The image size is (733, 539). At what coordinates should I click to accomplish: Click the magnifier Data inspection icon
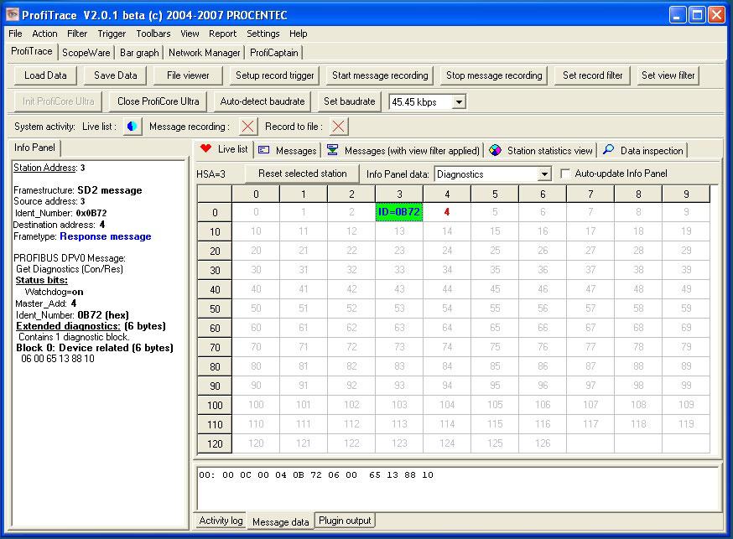click(x=608, y=149)
